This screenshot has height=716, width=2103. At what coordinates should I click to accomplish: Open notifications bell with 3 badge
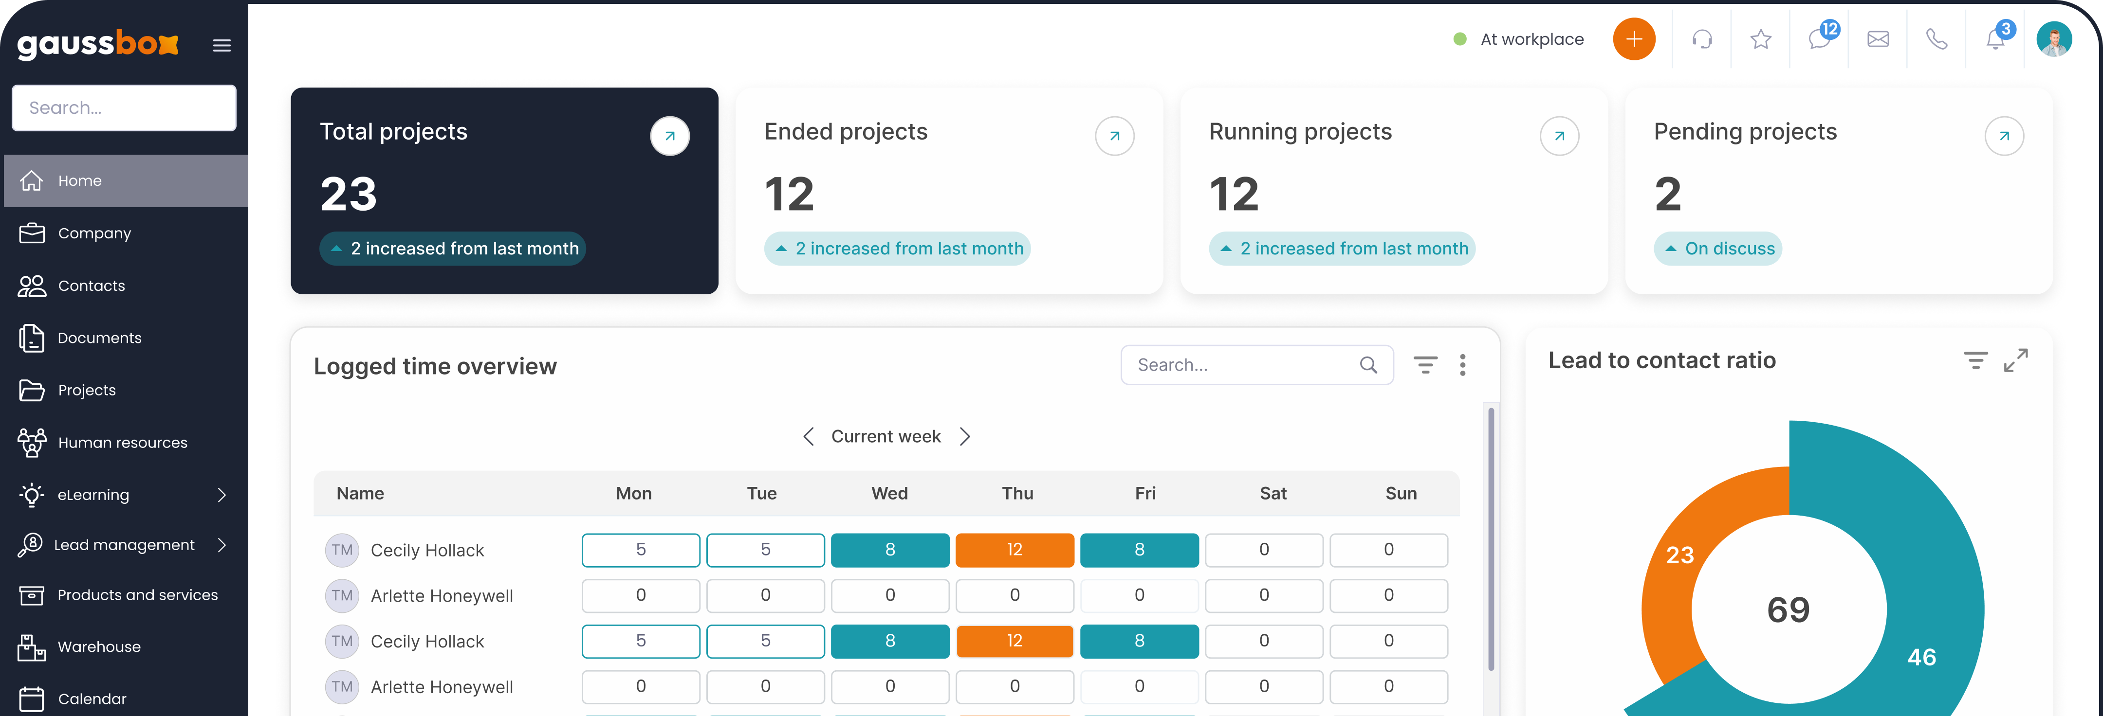point(1996,39)
